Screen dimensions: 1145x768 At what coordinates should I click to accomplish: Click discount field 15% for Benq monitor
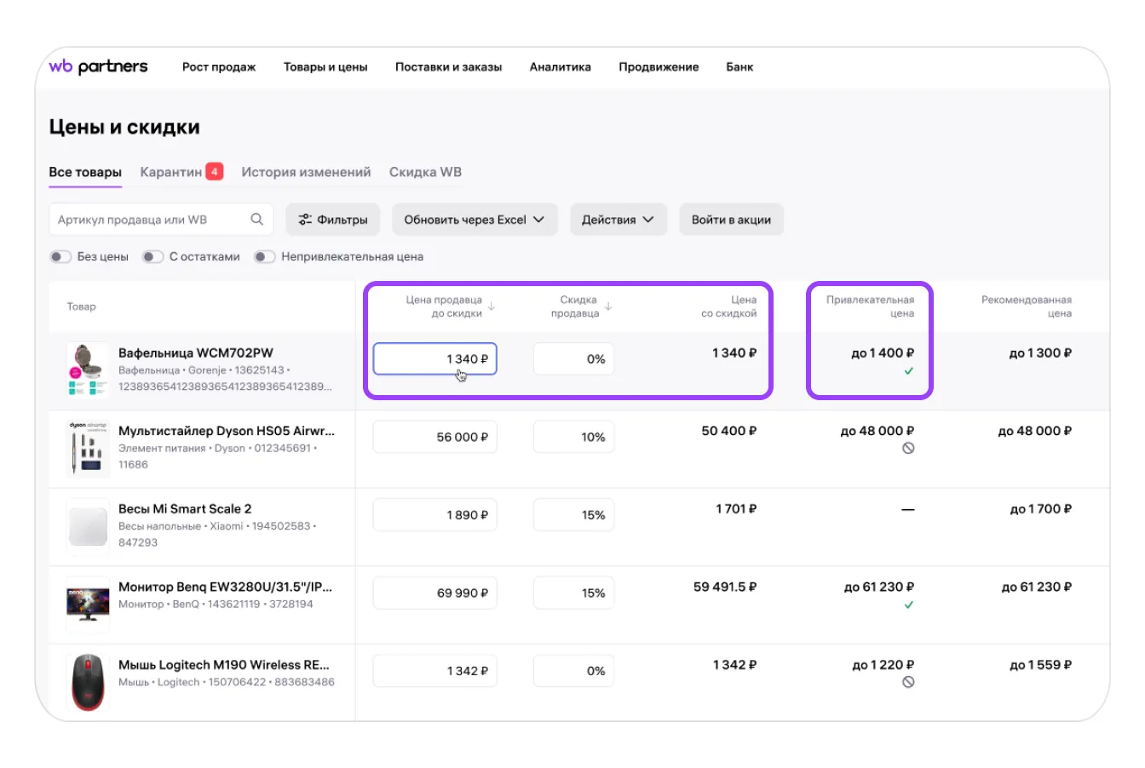pos(573,593)
